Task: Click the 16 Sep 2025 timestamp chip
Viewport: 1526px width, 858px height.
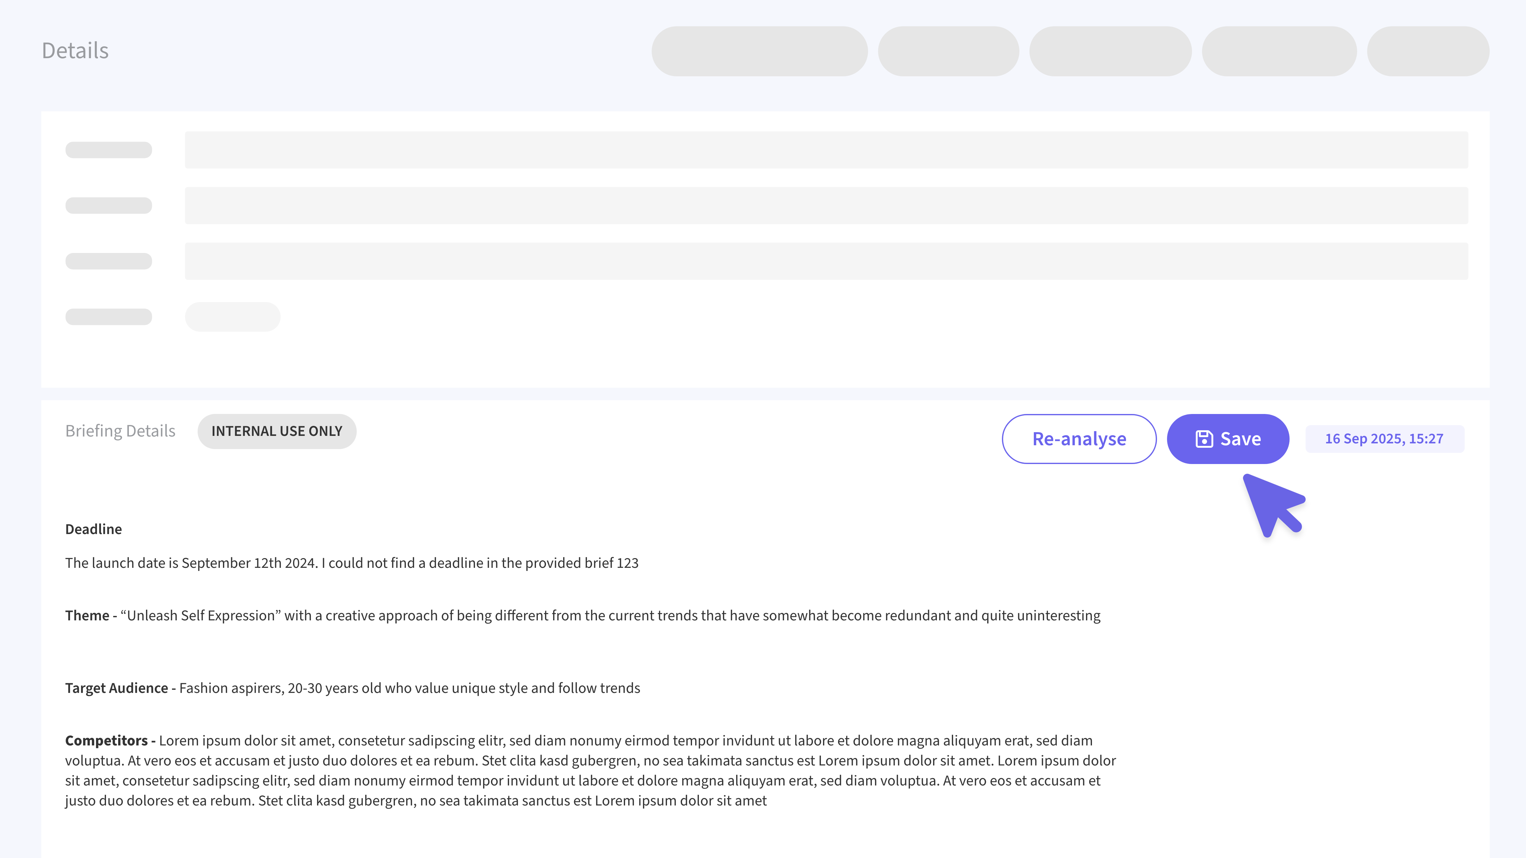Action: tap(1384, 439)
